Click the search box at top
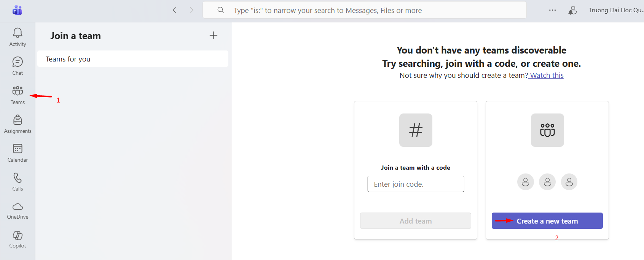 coord(364,10)
